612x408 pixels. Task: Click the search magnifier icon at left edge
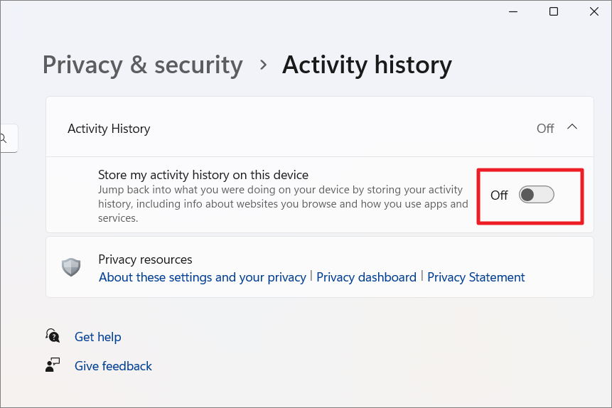tap(4, 139)
